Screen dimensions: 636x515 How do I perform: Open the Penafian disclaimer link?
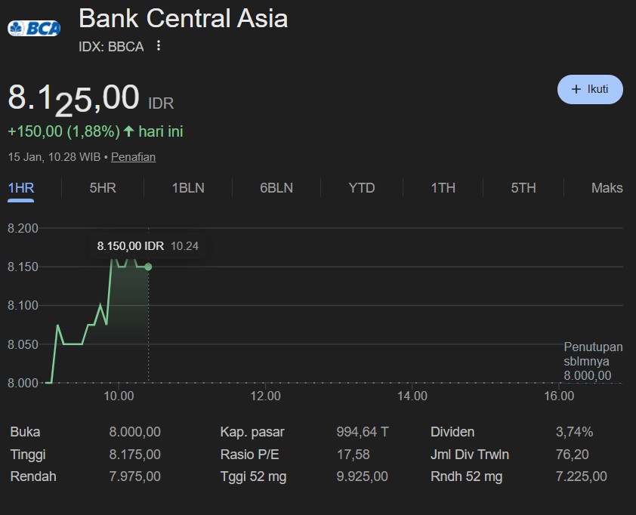click(x=133, y=157)
